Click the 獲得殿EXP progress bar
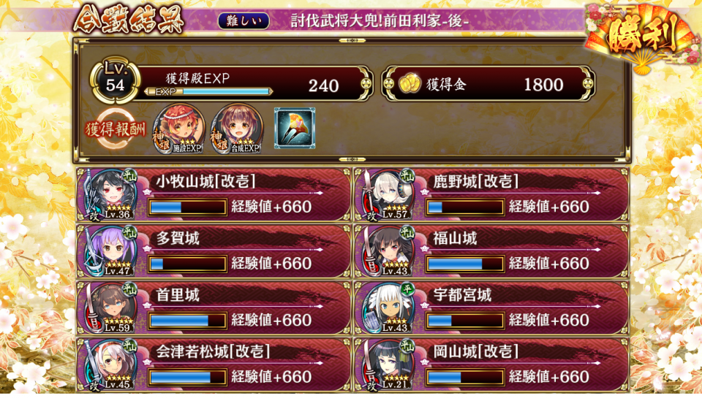This screenshot has height=398, width=702. click(x=209, y=92)
